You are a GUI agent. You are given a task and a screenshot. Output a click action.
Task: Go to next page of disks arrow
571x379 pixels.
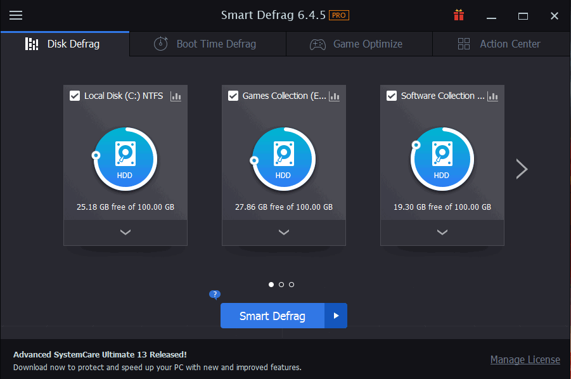(x=522, y=169)
